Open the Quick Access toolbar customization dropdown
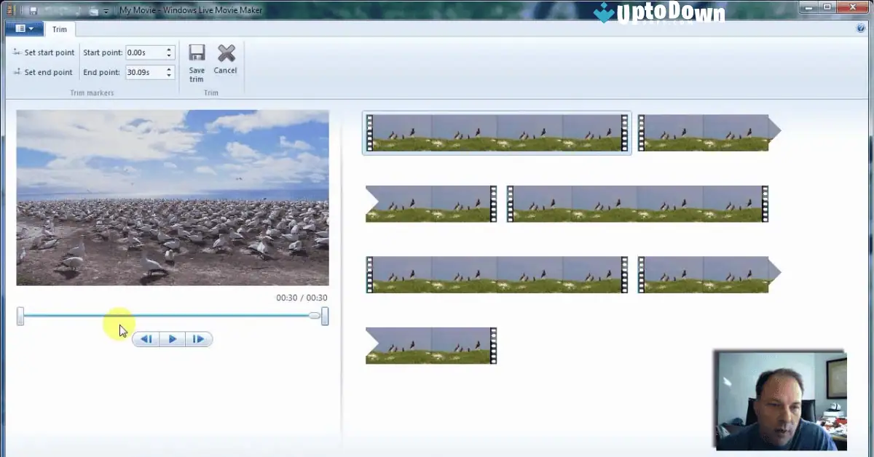 (106, 11)
